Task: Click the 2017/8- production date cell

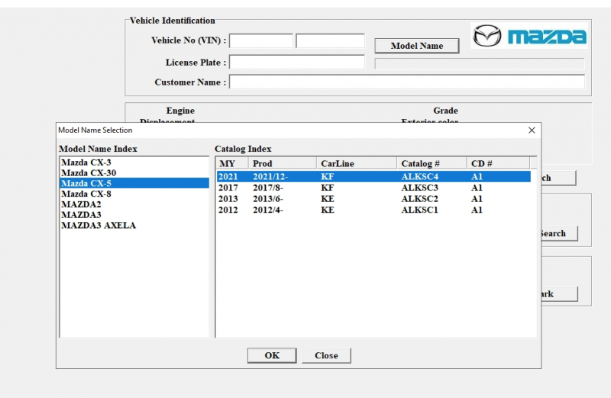Action: [x=268, y=188]
